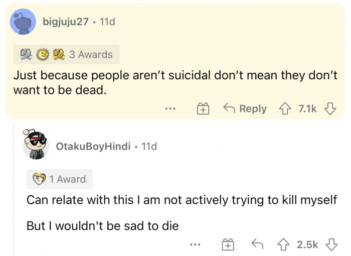
Task: Click reply arrow on OtakuBoyHindi's comment
Action: pos(257,244)
